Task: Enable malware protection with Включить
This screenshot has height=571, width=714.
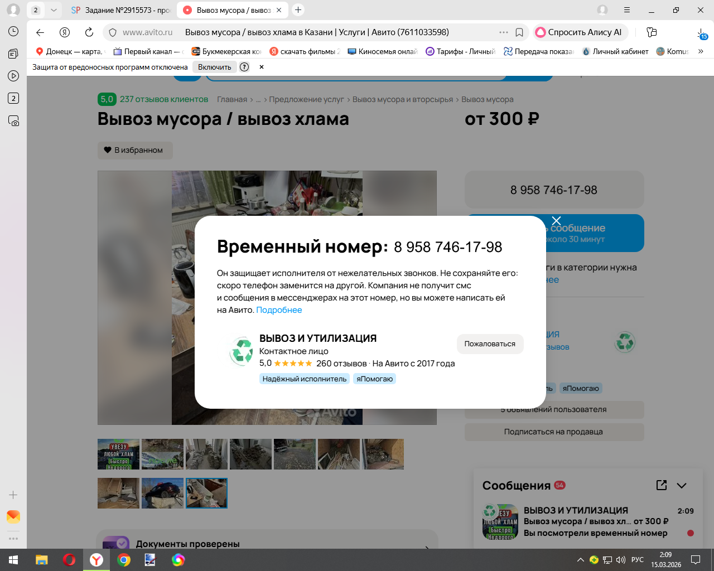Action: 215,67
